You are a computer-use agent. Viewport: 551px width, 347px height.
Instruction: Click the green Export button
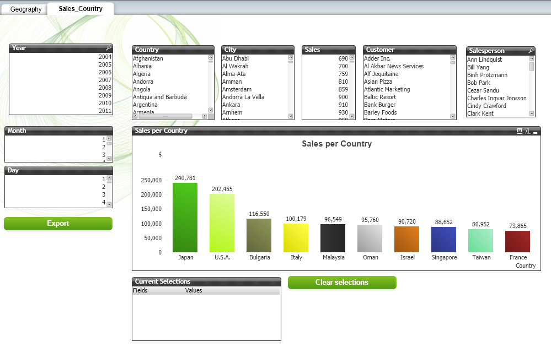click(x=58, y=223)
